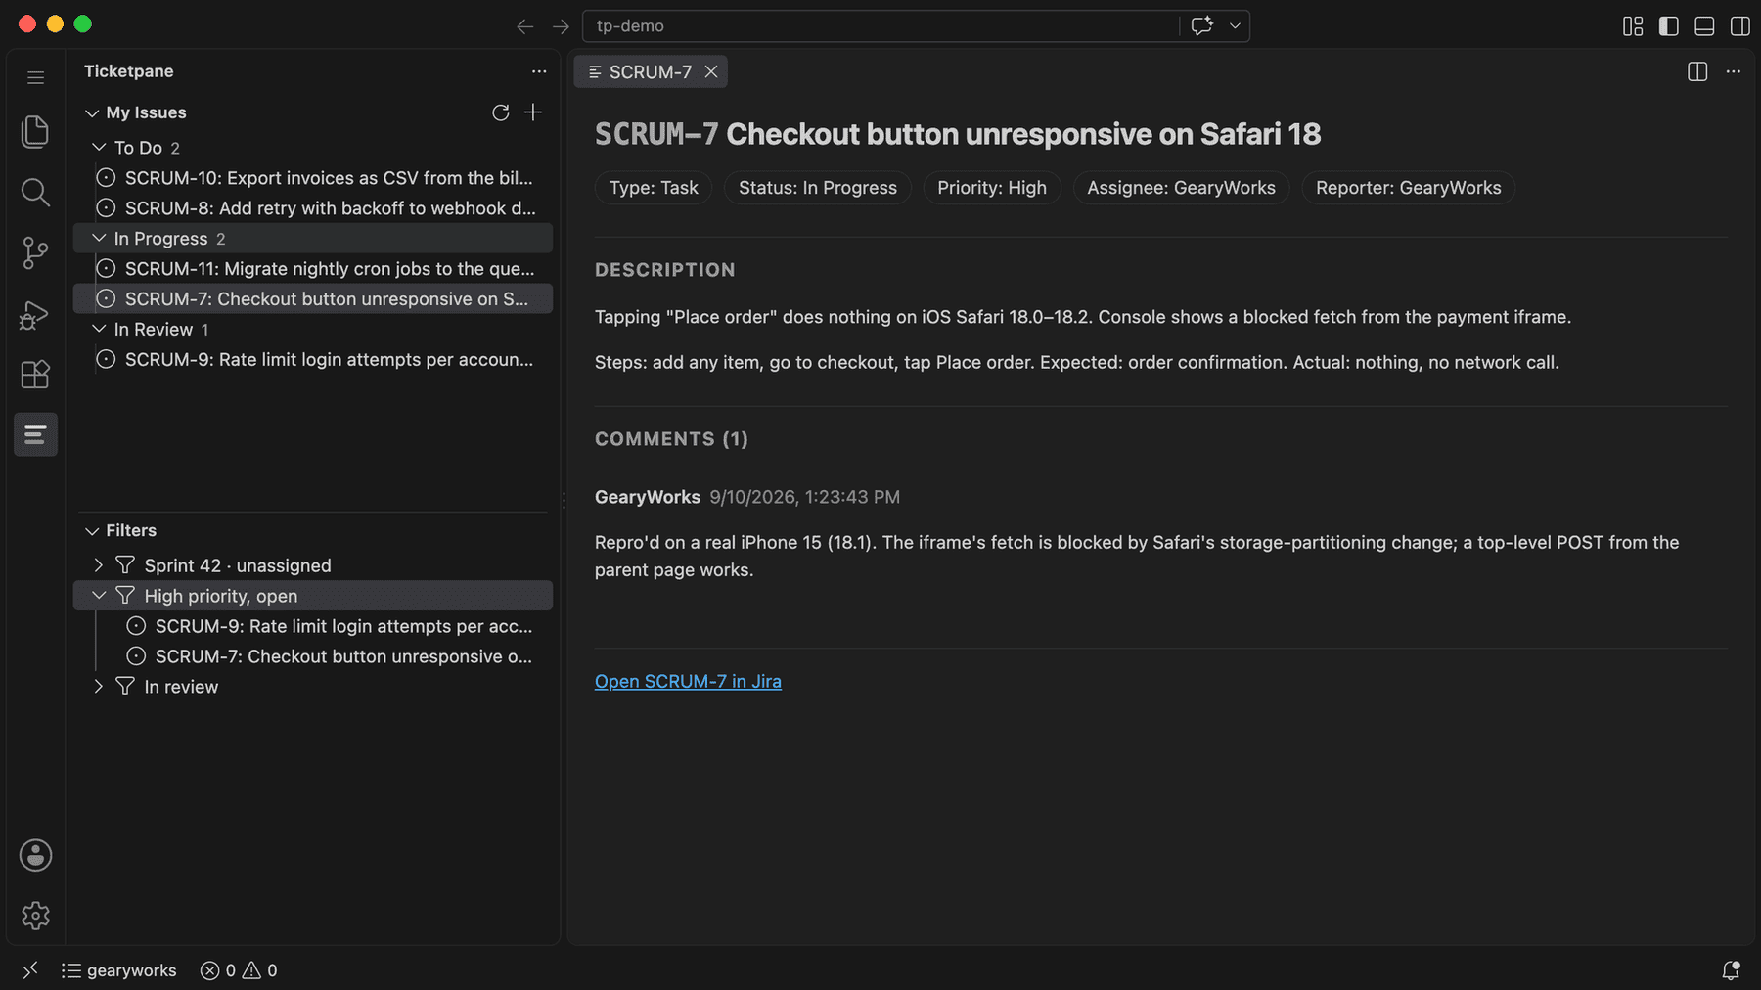
Task: Open Ticketpane panel more actions ellipsis
Action: click(539, 71)
